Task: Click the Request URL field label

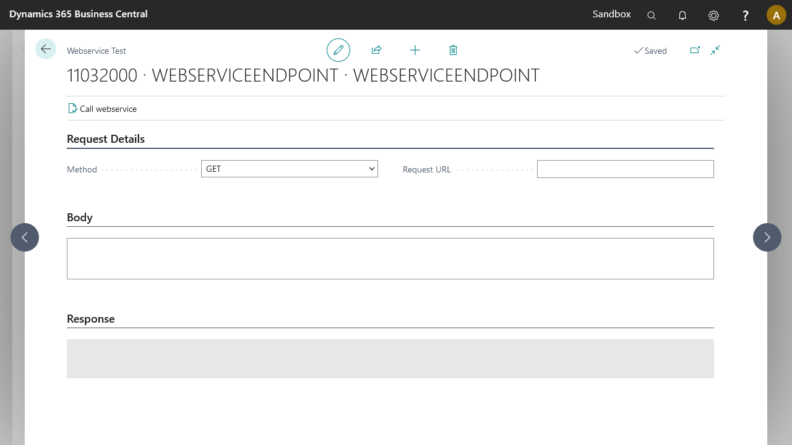Action: click(x=427, y=169)
